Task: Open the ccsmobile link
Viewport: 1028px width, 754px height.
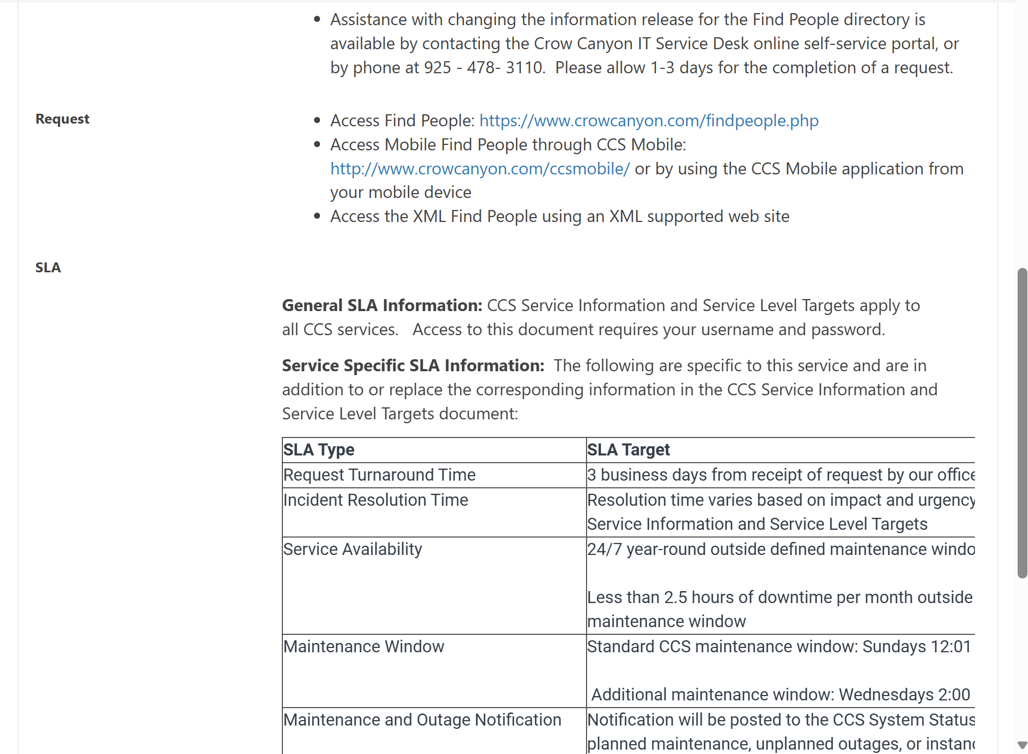Action: point(480,168)
